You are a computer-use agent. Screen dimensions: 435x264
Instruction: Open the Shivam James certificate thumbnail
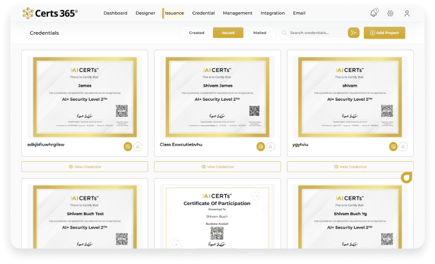pos(217,96)
